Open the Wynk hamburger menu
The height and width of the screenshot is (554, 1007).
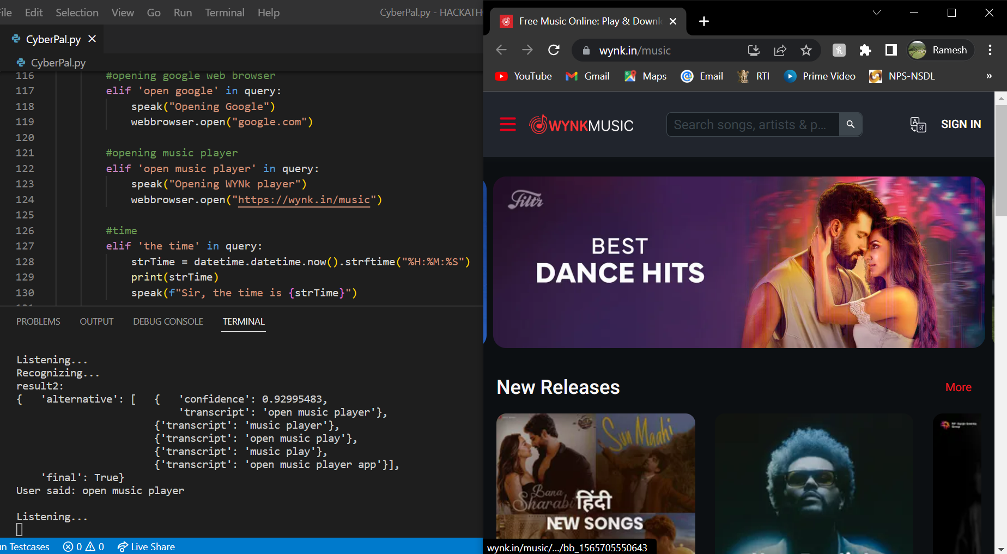[x=507, y=125]
